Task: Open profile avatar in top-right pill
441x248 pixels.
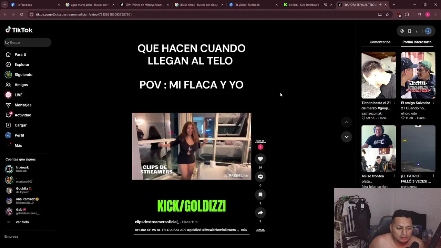Action: [428, 31]
